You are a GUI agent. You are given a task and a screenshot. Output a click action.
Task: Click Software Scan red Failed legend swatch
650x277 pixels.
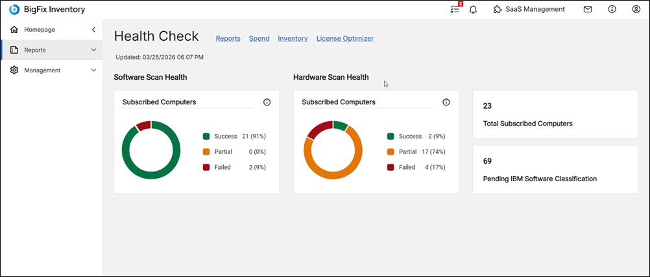click(206, 168)
